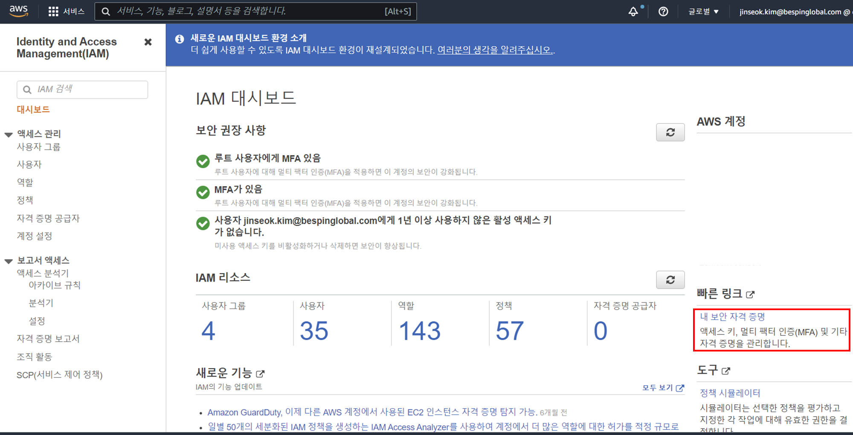Open 역할 in the sidebar
Screen dimensions: 853x435
(x=25, y=182)
